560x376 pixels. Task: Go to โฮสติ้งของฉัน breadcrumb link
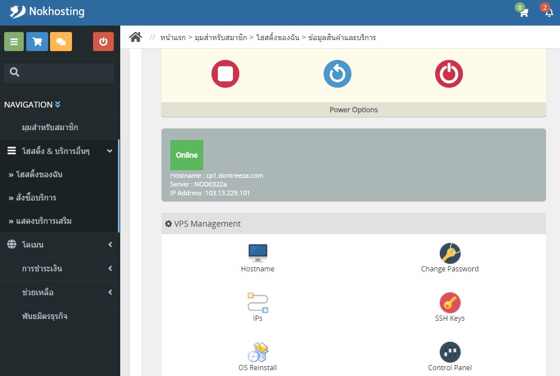pyautogui.click(x=278, y=38)
